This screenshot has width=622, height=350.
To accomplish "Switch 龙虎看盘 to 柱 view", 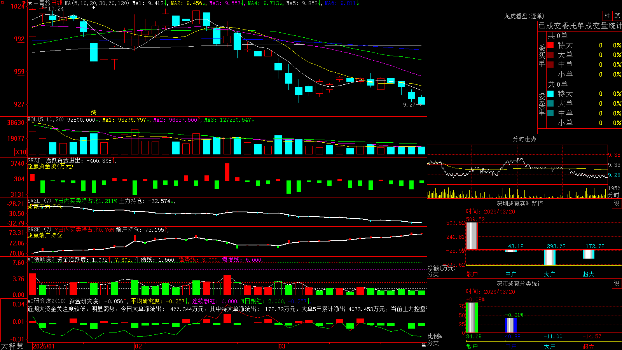I will click(607, 16).
